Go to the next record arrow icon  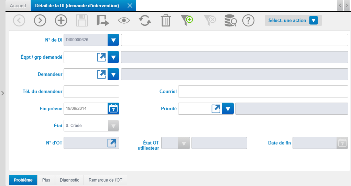point(40,21)
